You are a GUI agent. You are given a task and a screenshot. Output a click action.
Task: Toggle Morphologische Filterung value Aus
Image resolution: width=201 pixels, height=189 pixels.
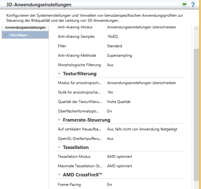[110, 65]
